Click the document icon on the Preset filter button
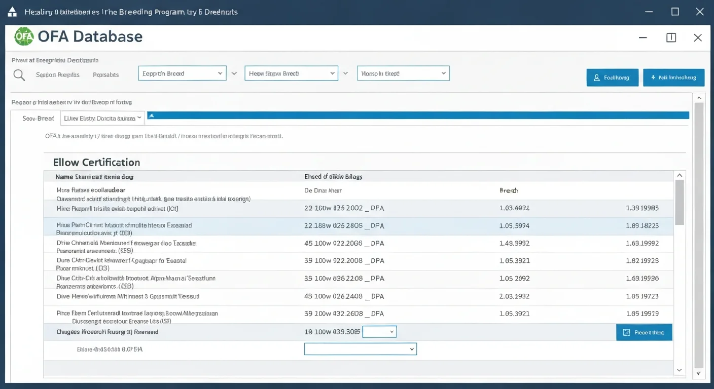Image resolution: width=714 pixels, height=389 pixels. (x=626, y=332)
